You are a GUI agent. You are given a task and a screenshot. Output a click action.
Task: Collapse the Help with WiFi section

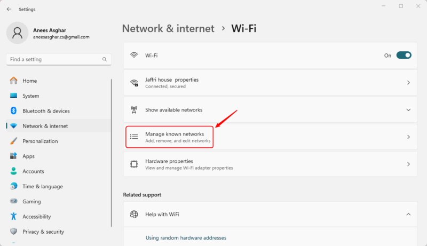pyautogui.click(x=408, y=215)
